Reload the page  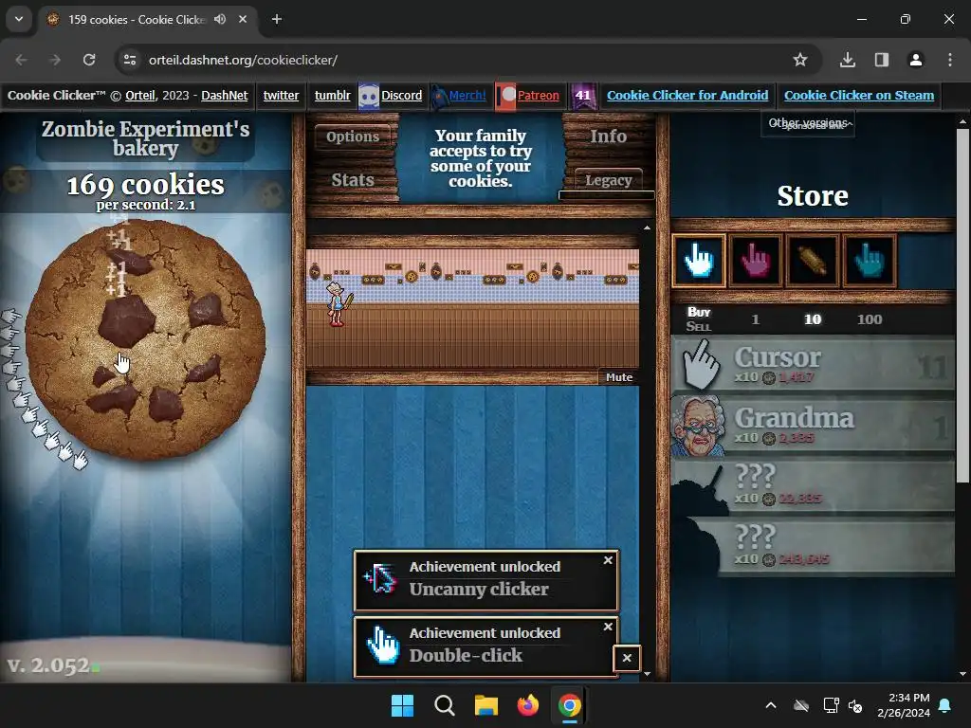[x=89, y=60]
